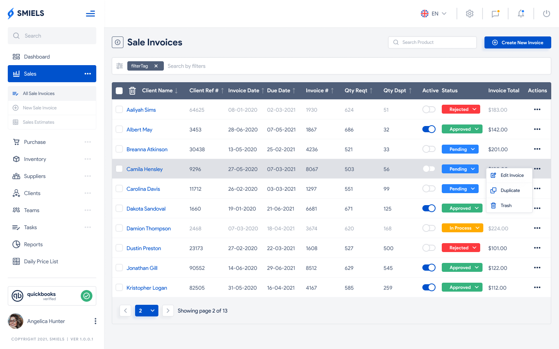The height and width of the screenshot is (349, 559).
Task: Click the Create New Invoice button
Action: tap(517, 43)
